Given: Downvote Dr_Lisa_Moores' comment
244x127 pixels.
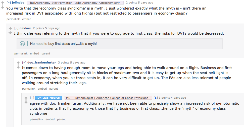Looking at the screenshot, I should (x=26, y=102).
